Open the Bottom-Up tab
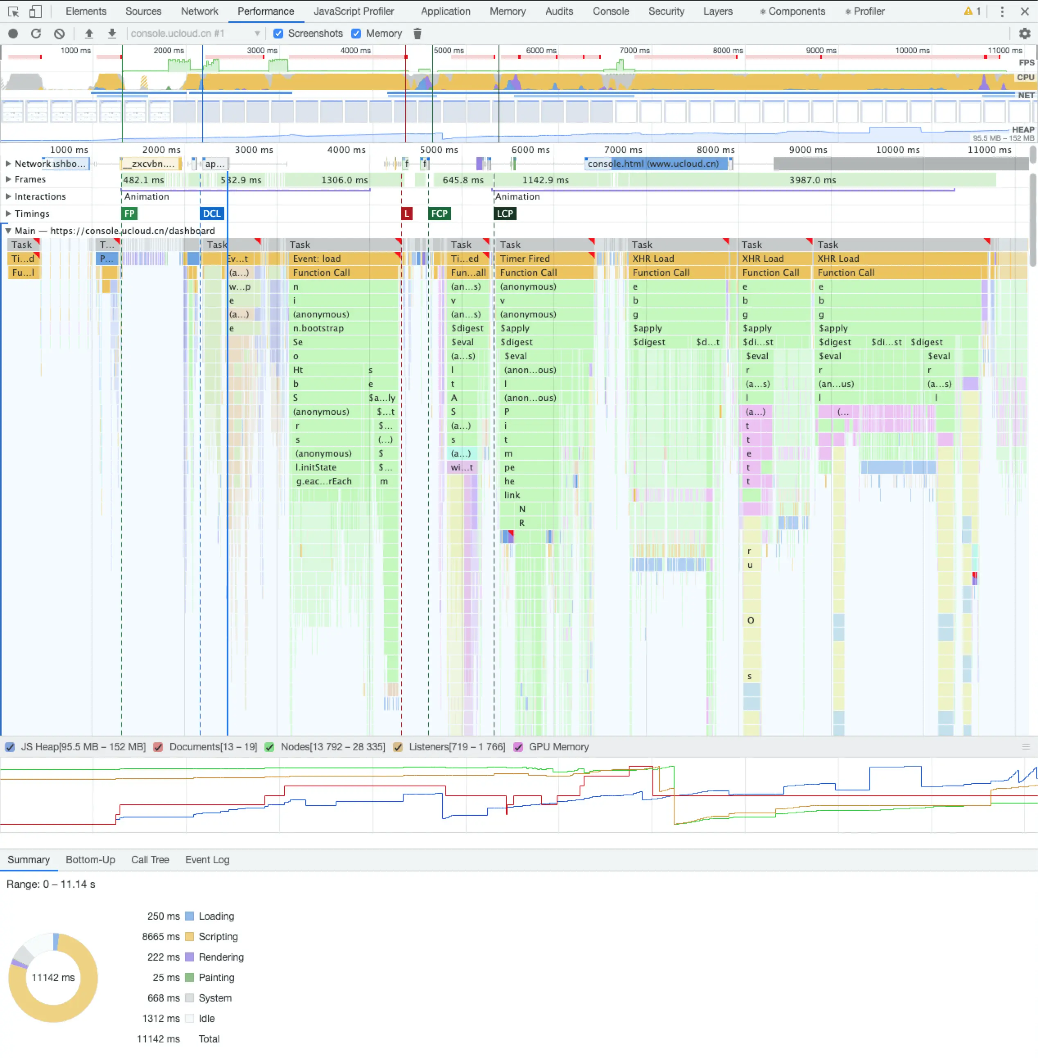The image size is (1038, 1058). (x=90, y=860)
